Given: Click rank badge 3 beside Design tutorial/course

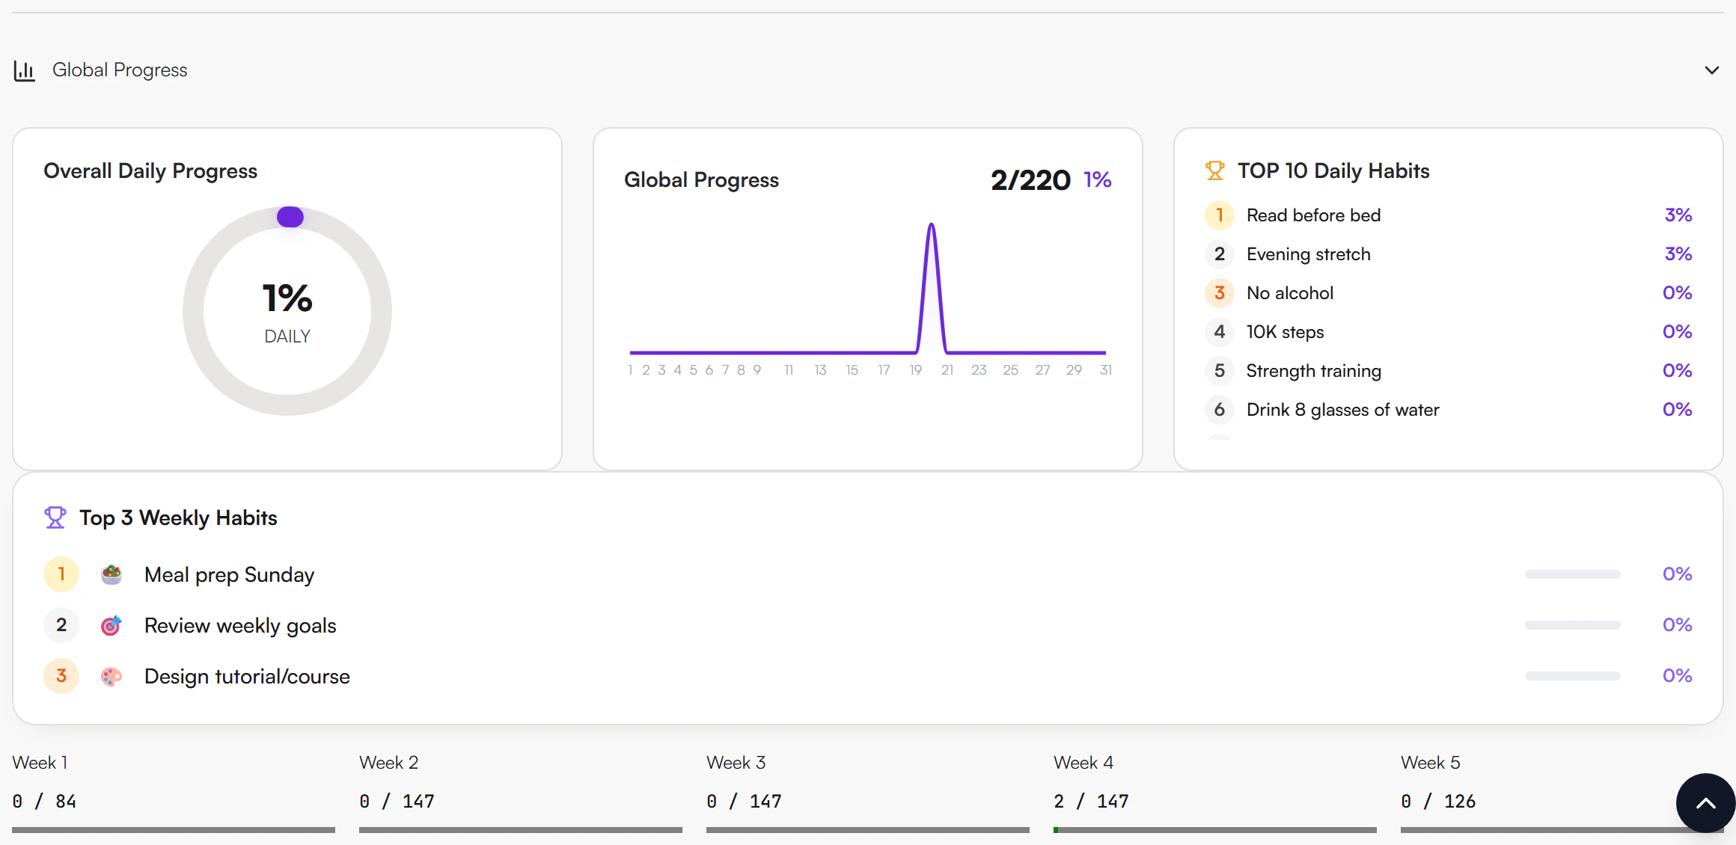Looking at the screenshot, I should point(61,676).
